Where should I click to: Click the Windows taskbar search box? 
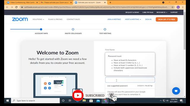click(35, 101)
